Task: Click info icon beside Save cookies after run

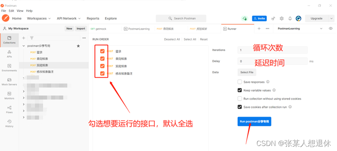Action: coord(290,107)
